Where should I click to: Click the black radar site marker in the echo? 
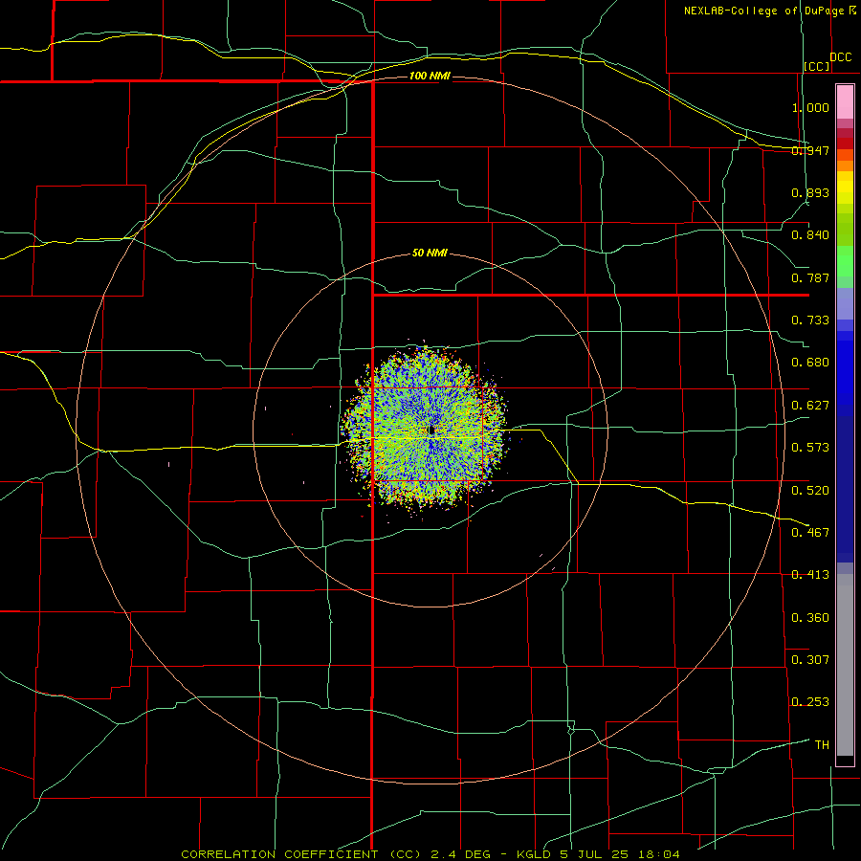pos(431,430)
